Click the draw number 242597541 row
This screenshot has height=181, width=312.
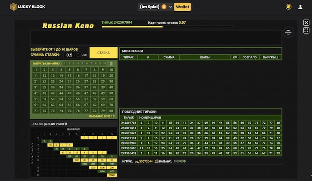pyautogui.click(x=201, y=128)
